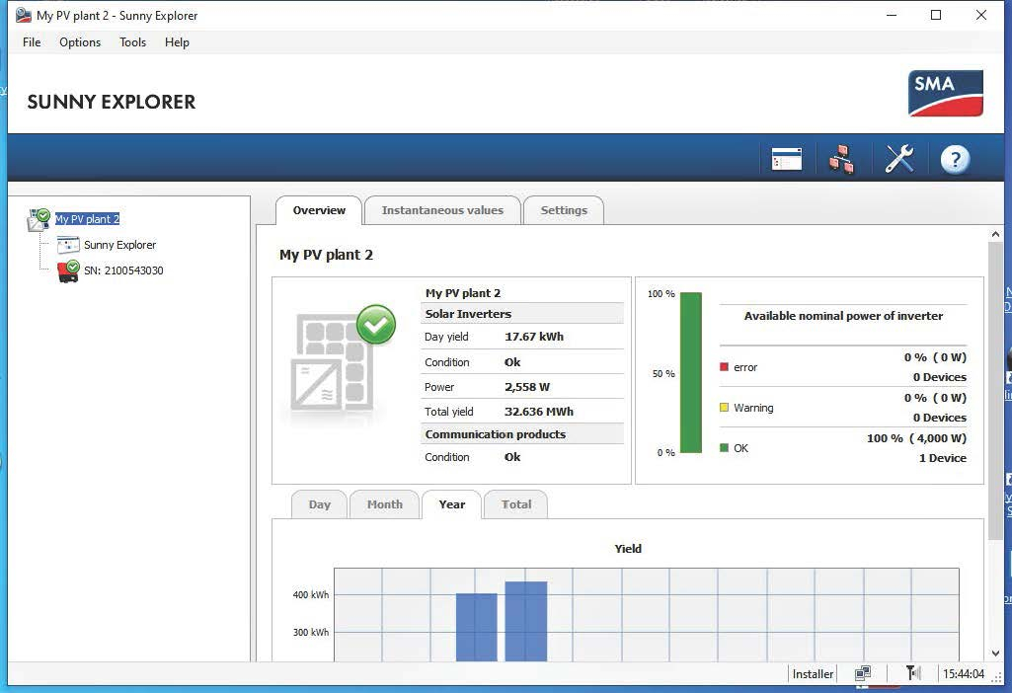The height and width of the screenshot is (693, 1012).
Task: Click the vertical scrollbar thumb
Action: 995,392
